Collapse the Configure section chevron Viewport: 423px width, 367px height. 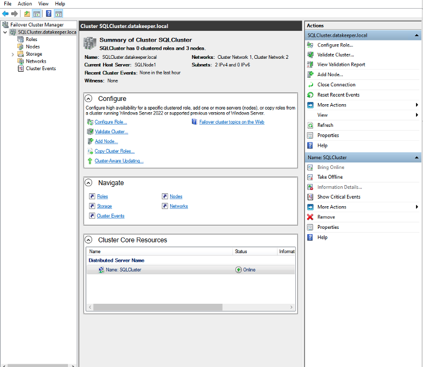tap(88, 98)
